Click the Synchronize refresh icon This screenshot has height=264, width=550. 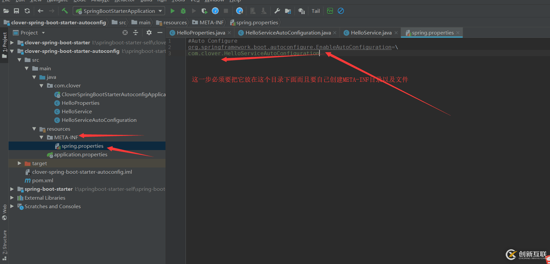27,11
